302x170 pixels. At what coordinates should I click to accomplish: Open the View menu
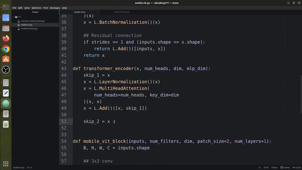(x=27, y=8)
